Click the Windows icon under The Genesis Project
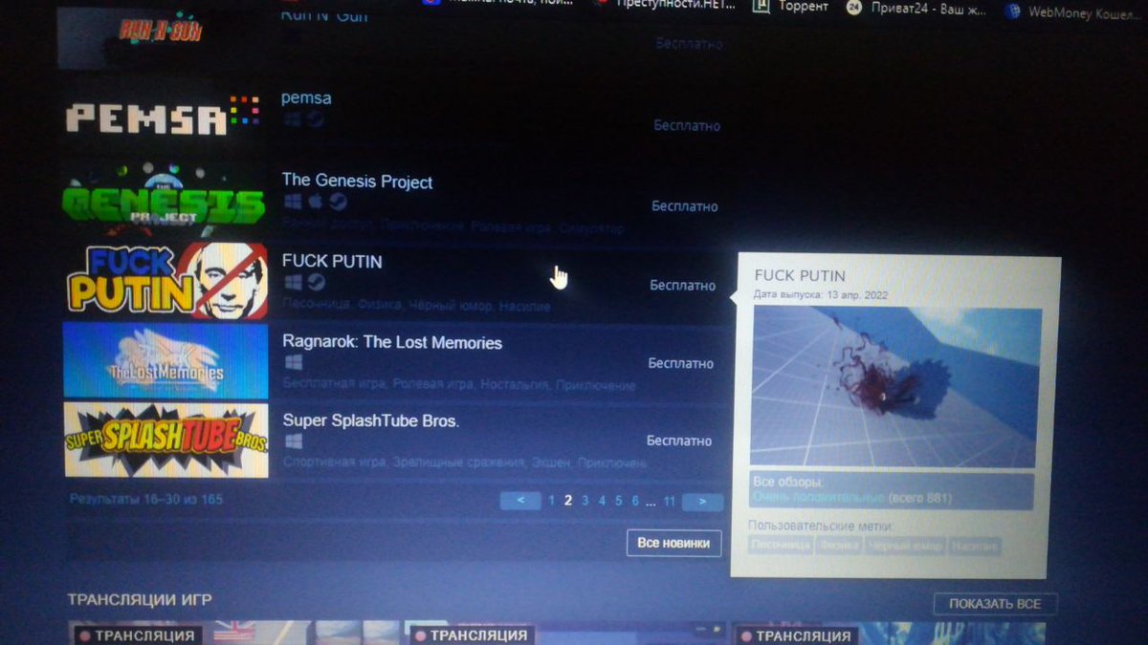 (x=292, y=203)
